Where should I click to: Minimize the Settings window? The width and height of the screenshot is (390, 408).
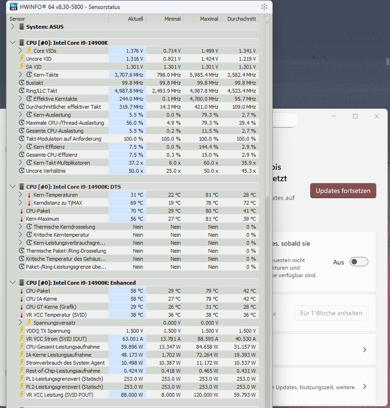coord(333,116)
